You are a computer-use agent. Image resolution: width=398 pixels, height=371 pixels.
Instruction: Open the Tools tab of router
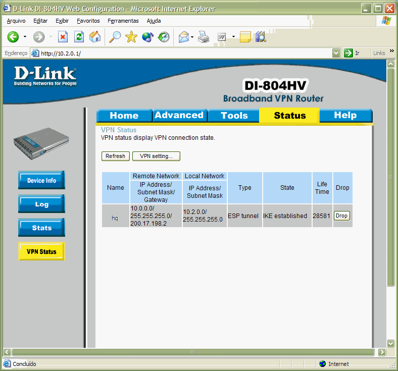click(x=234, y=116)
